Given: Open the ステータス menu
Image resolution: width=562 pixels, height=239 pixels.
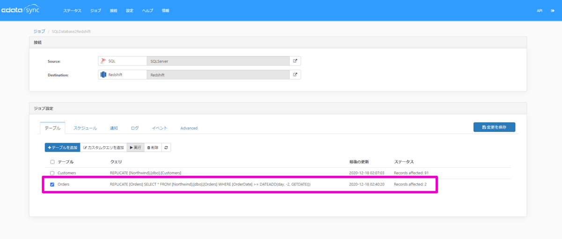Looking at the screenshot, I should (72, 10).
